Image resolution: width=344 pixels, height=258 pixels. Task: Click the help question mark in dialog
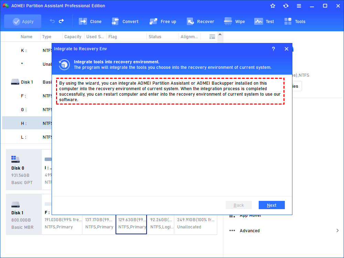273,49
